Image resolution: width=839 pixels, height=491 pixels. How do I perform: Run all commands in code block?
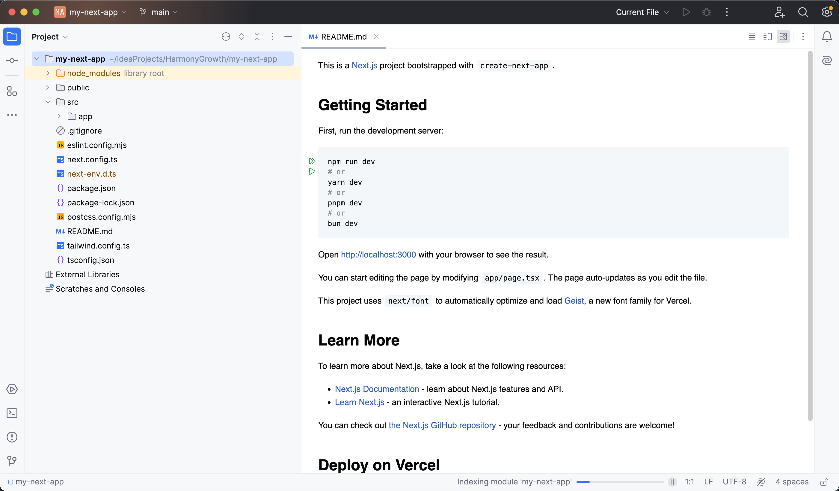pos(312,161)
